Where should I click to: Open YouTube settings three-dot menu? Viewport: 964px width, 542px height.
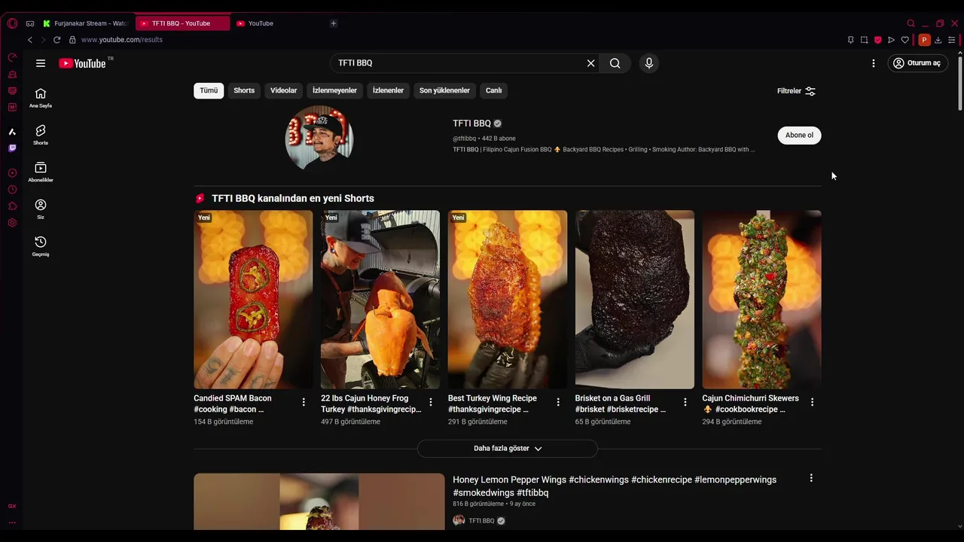coord(874,63)
